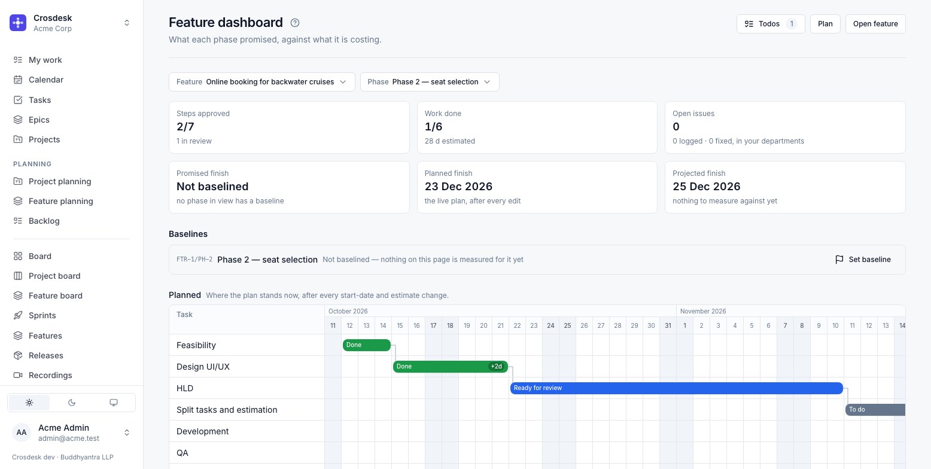Click the Projected finish 25 Dec 2026 value
The width and height of the screenshot is (931, 469).
tap(707, 187)
